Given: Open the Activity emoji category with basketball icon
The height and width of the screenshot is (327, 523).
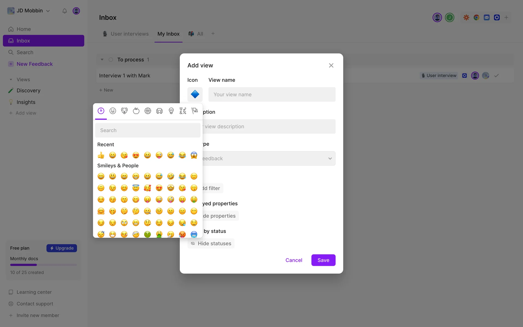Looking at the screenshot, I should (x=148, y=111).
